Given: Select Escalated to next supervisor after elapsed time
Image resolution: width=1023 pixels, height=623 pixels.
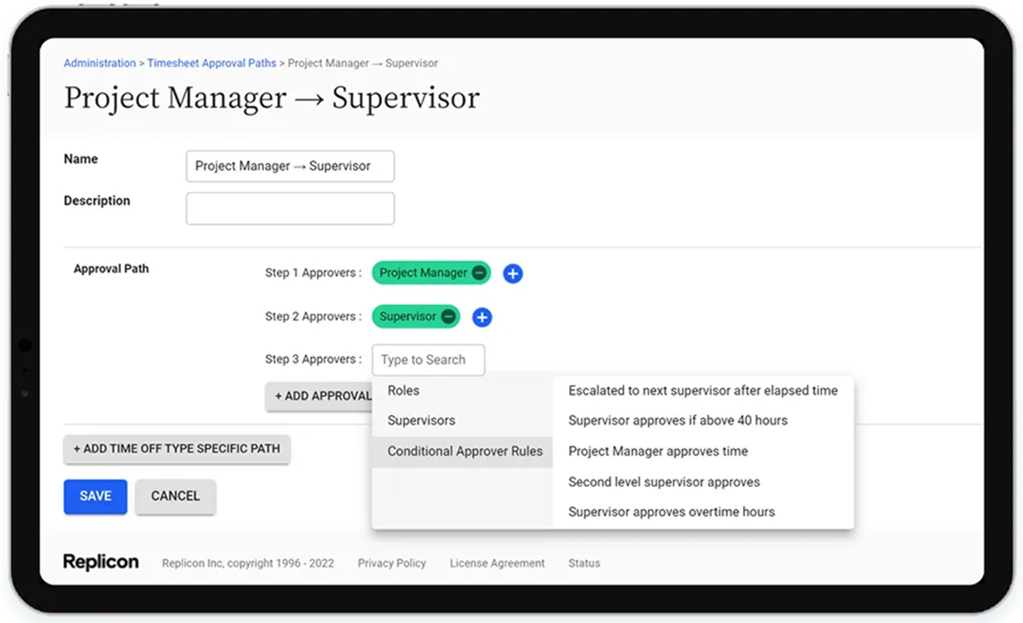Looking at the screenshot, I should 702,390.
